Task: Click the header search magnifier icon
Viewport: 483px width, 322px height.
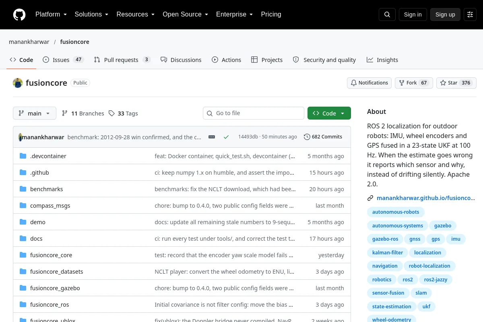Action: (387, 14)
